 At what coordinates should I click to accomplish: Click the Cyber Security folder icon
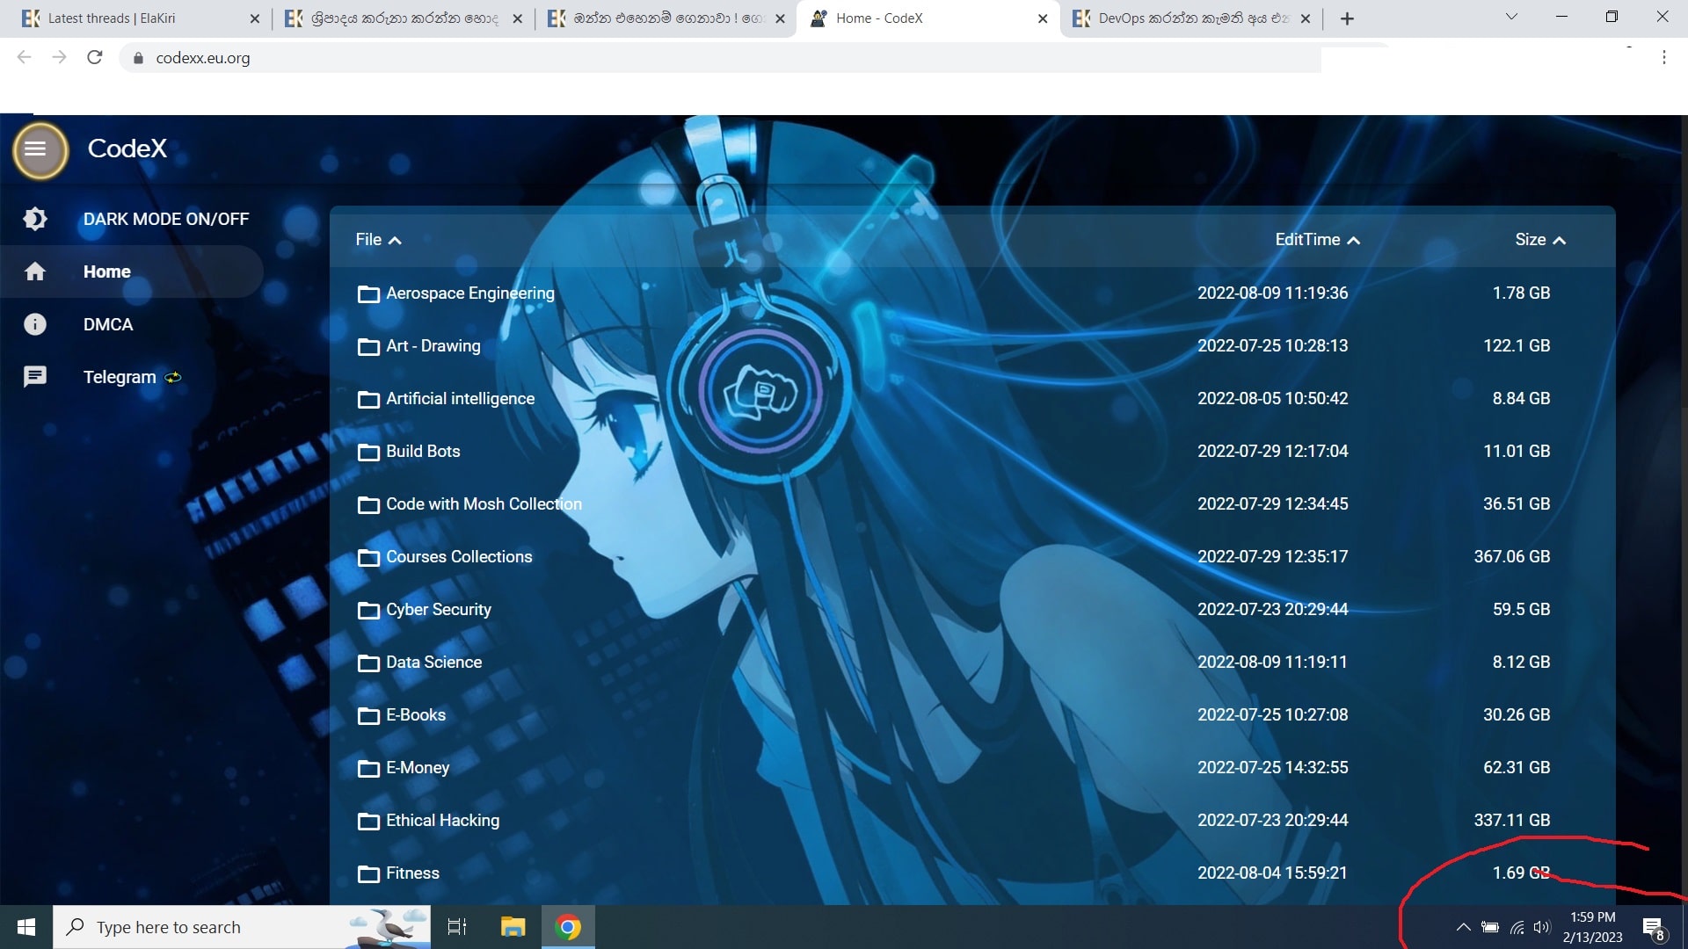368,611
